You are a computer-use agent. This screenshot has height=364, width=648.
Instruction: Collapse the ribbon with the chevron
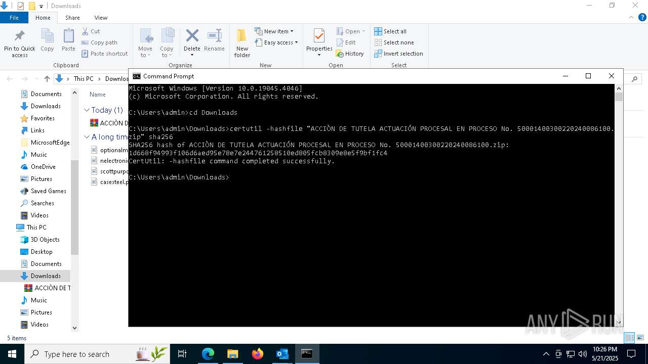coord(631,17)
